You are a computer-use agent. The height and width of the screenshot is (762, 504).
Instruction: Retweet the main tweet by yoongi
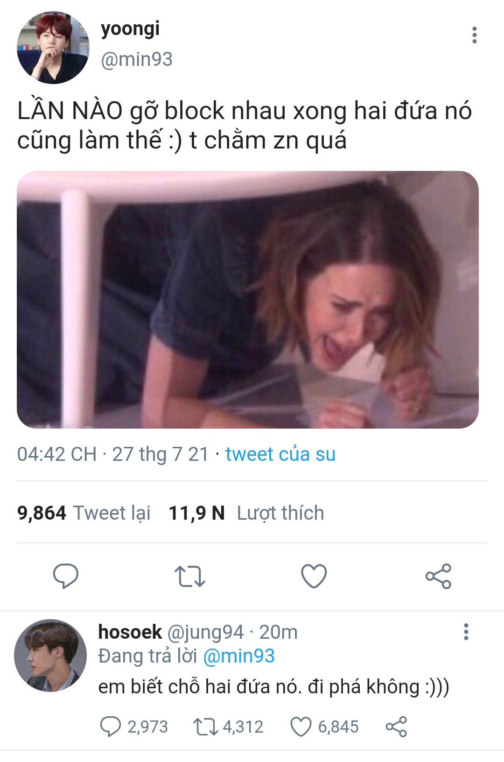pyautogui.click(x=189, y=576)
